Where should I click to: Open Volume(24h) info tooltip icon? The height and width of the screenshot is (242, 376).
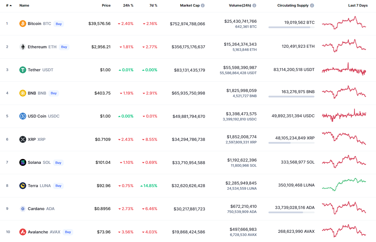(x=254, y=5)
